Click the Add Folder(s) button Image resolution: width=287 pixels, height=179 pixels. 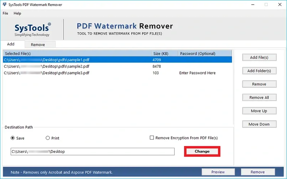tap(259, 71)
